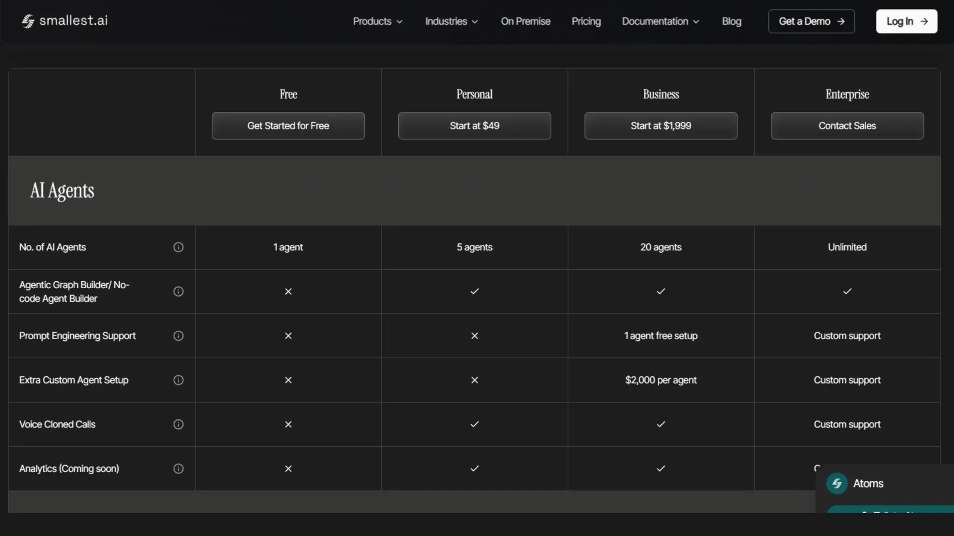This screenshot has width=954, height=536.
Task: Click info icon for Analytics row
Action: 178,469
